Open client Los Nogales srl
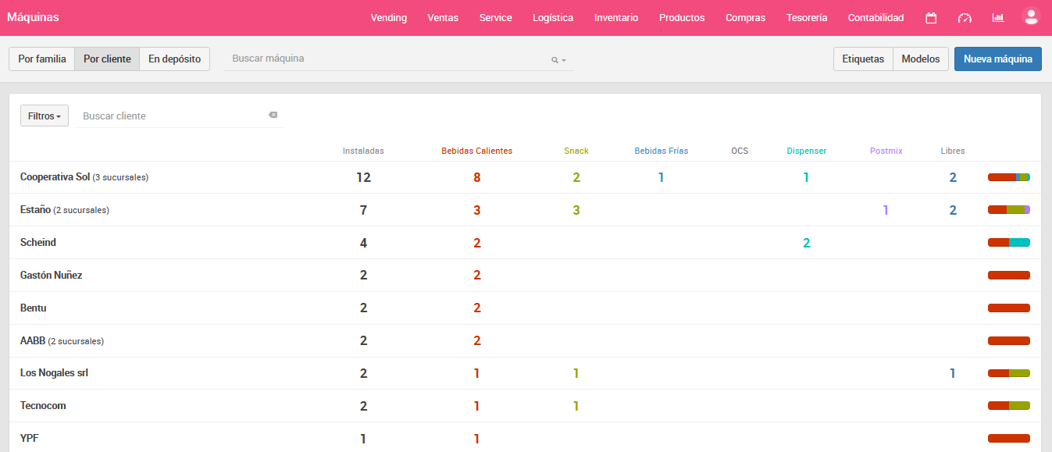The width and height of the screenshot is (1052, 452). click(54, 373)
